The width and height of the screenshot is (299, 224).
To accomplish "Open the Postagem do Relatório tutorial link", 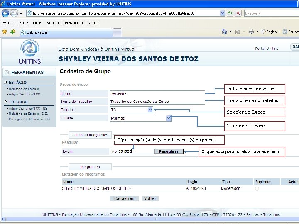I will coord(29,119).
